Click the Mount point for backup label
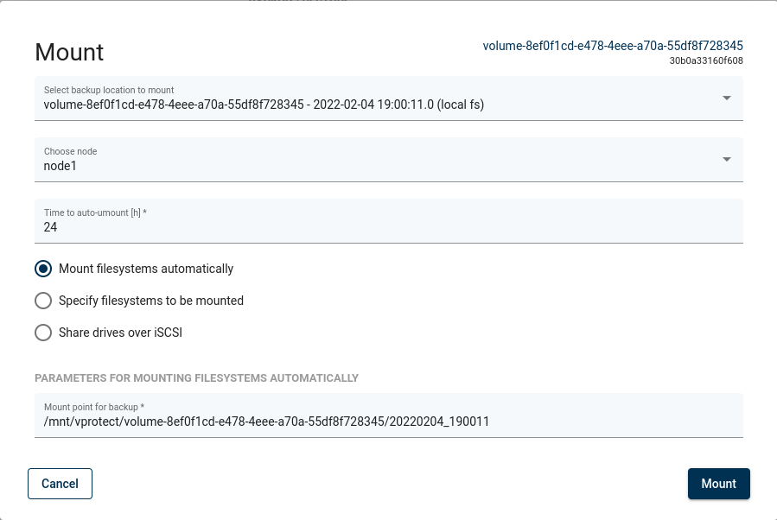The width and height of the screenshot is (777, 520). click(93, 407)
